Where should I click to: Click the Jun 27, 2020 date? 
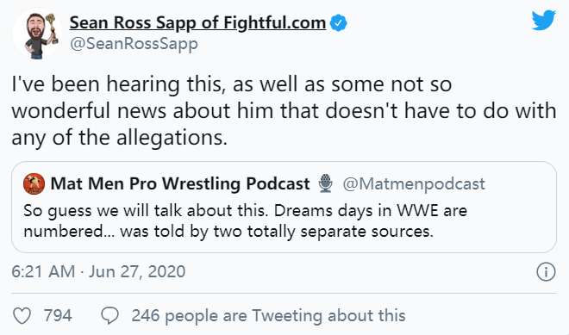pos(137,271)
